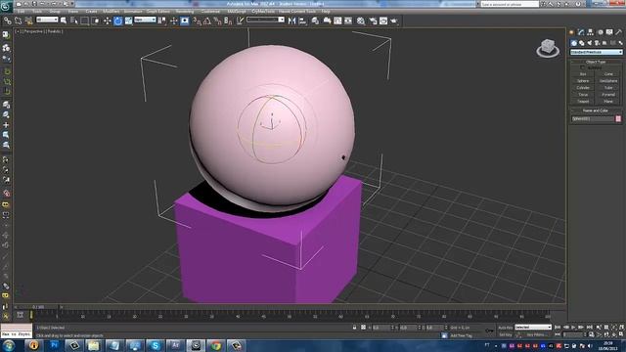Open the Help menu
Screen dimensions: 626x352
pyautogui.click(x=326, y=12)
